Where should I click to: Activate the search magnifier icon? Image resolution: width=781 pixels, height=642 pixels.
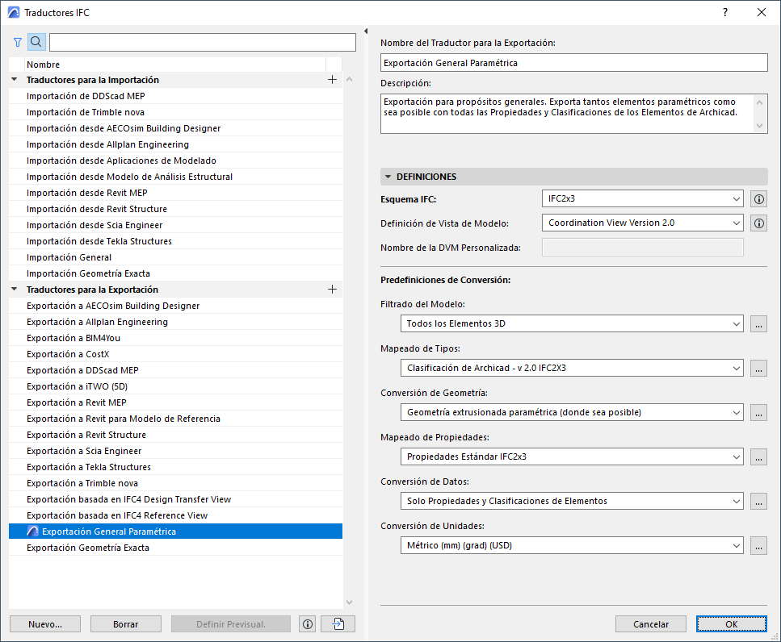coord(36,41)
